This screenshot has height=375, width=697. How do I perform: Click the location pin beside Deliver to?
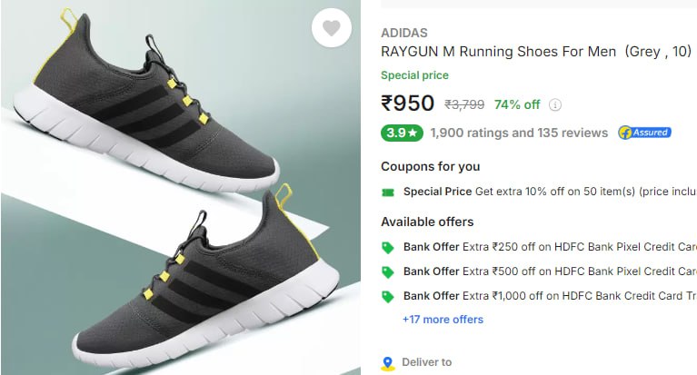pyautogui.click(x=388, y=362)
